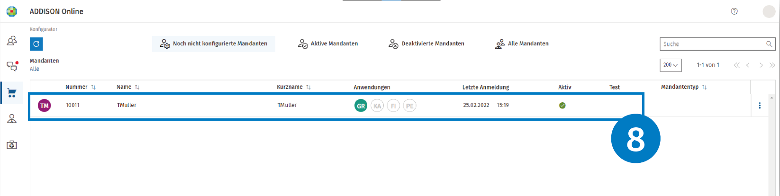Open the first-aid case sidebar icon
This screenshot has width=780, height=196.
(12, 145)
